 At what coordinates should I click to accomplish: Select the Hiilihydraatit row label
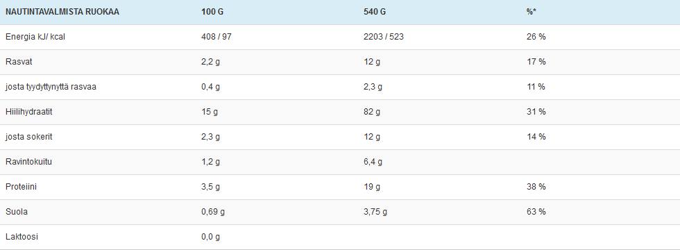(x=28, y=112)
